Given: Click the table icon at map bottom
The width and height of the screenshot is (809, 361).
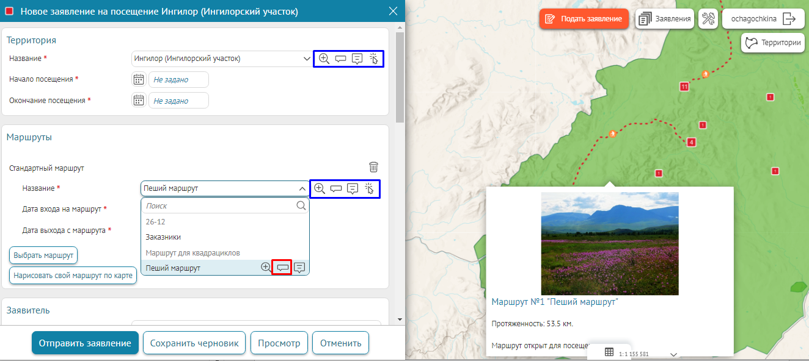Looking at the screenshot, I should pyautogui.click(x=609, y=352).
